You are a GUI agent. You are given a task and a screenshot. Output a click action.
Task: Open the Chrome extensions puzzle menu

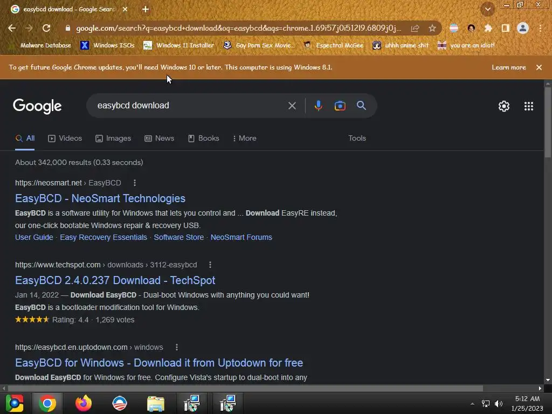coord(488,28)
